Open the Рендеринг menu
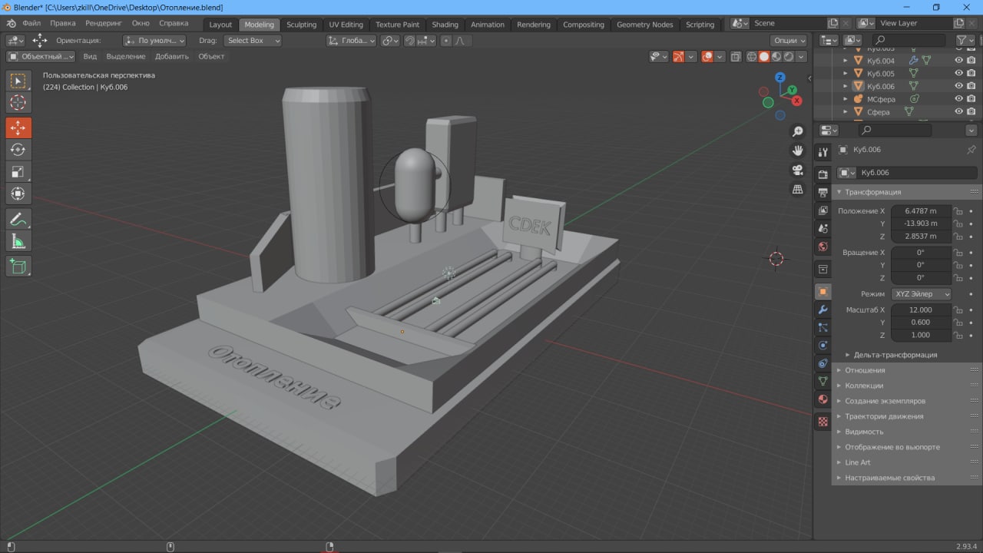The height and width of the screenshot is (553, 983). pos(104,23)
